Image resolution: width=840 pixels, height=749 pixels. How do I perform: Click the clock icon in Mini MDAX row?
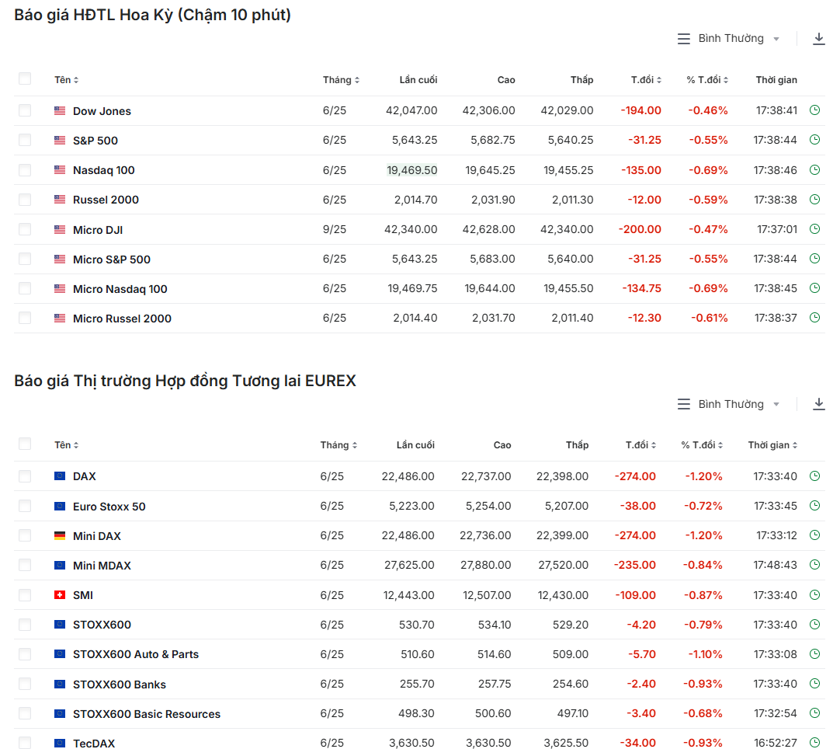click(814, 565)
